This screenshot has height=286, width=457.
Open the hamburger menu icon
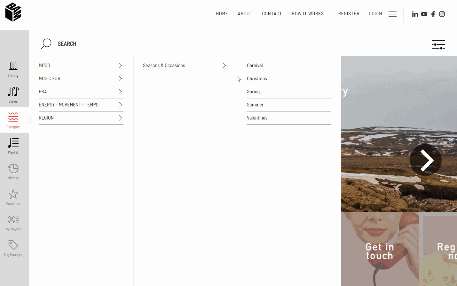[x=392, y=14]
